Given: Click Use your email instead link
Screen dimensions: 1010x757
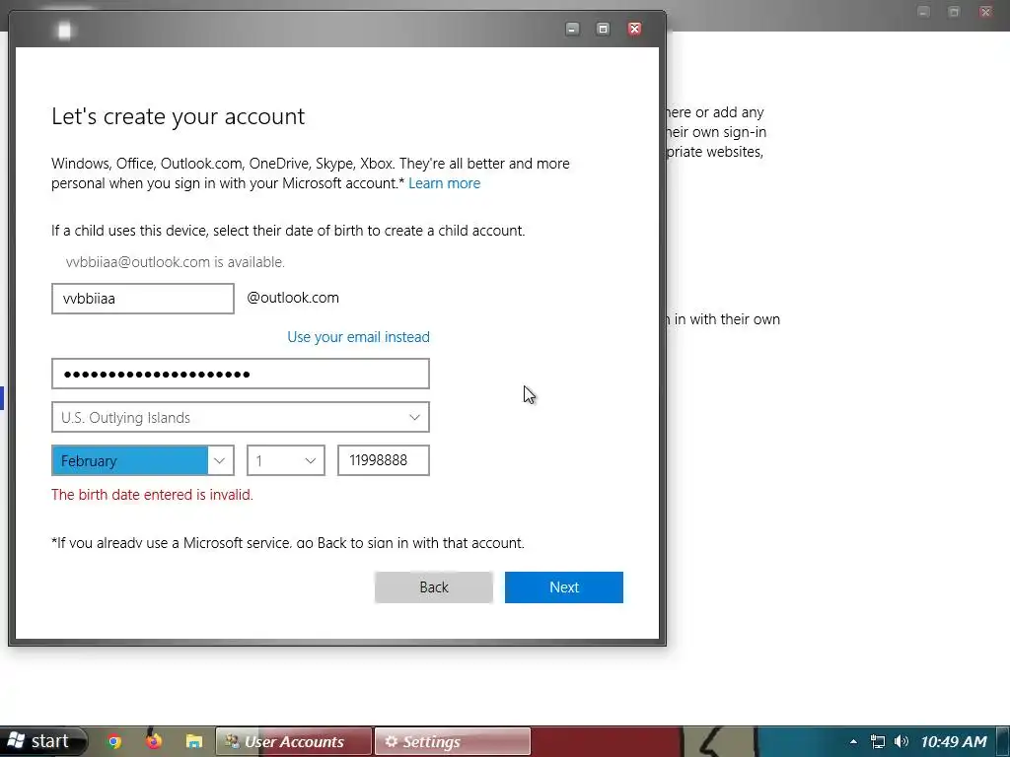Looking at the screenshot, I should (x=358, y=337).
